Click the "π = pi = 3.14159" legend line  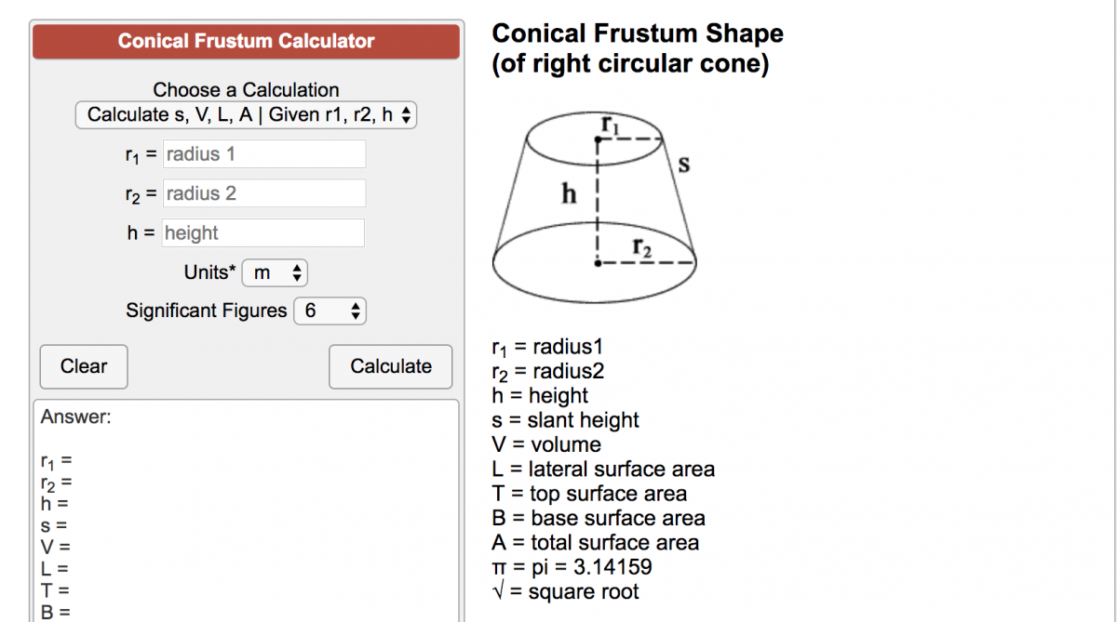click(x=572, y=567)
